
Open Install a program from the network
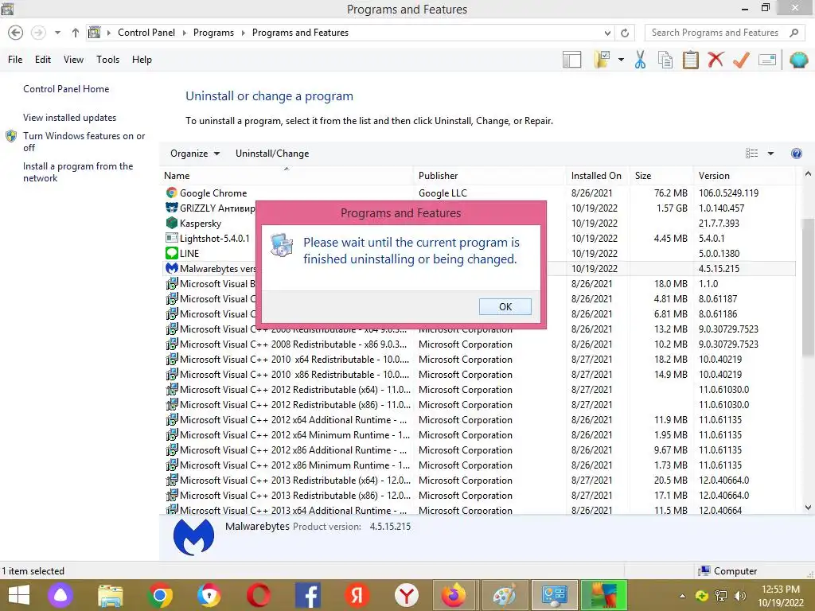(x=78, y=172)
